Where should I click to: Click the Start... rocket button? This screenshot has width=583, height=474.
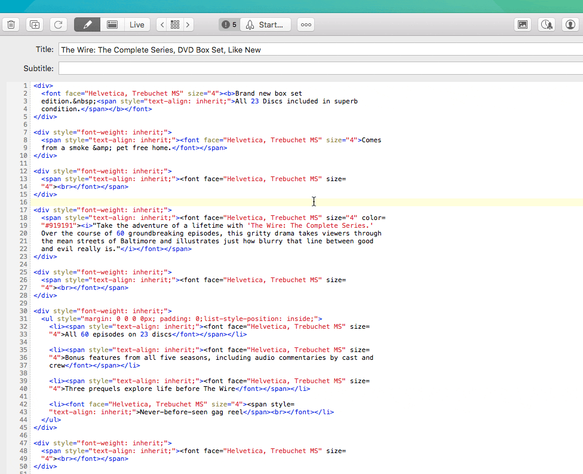pos(265,25)
